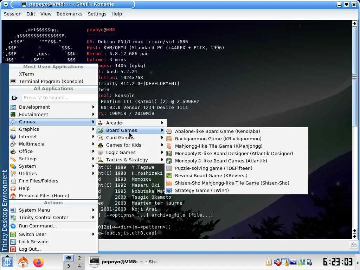Click the Arcade joystick icon
Image resolution: width=360 pixels, height=270 pixels.
(100, 123)
